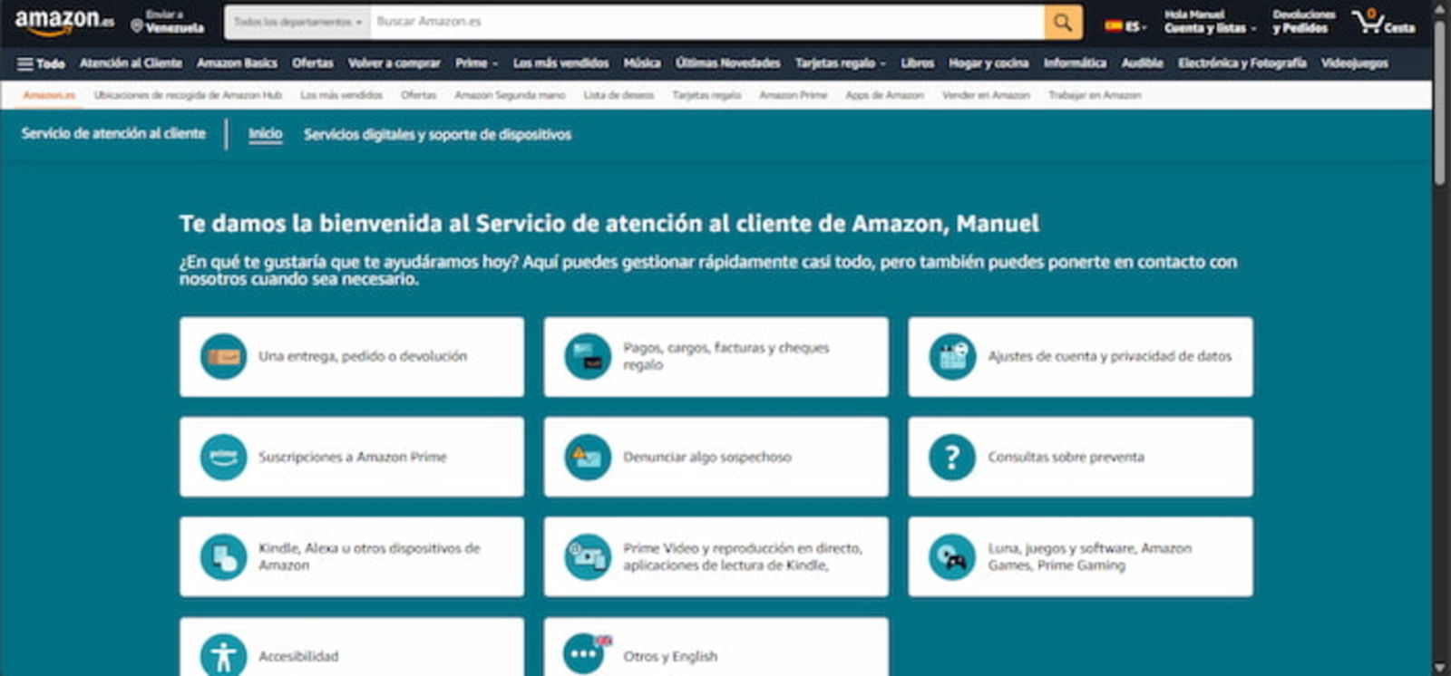1451x676 pixels.
Task: Open Atención al Cliente in the nav bar
Action: [131, 63]
